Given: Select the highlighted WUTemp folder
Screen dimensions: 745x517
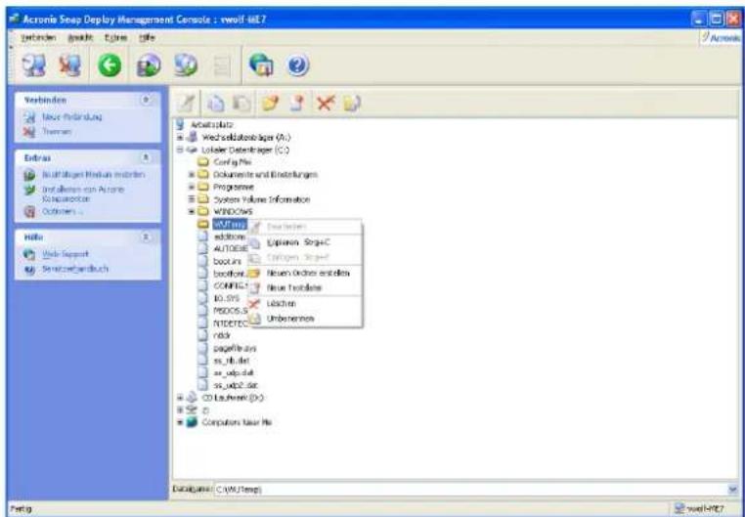Looking at the screenshot, I should click(x=230, y=224).
